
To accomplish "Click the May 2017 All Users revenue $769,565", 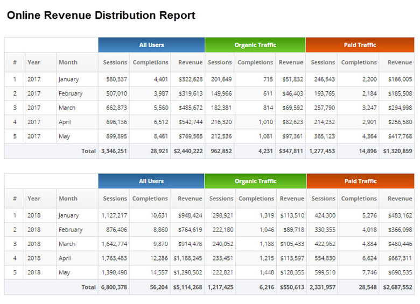I will tap(187, 136).
